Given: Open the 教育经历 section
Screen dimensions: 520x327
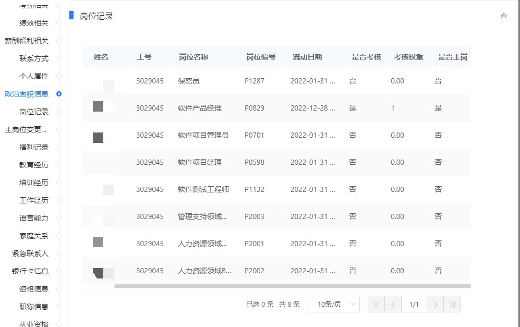Looking at the screenshot, I should [x=34, y=165].
